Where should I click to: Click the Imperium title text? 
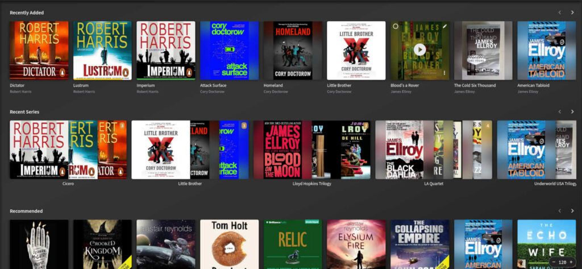click(146, 85)
